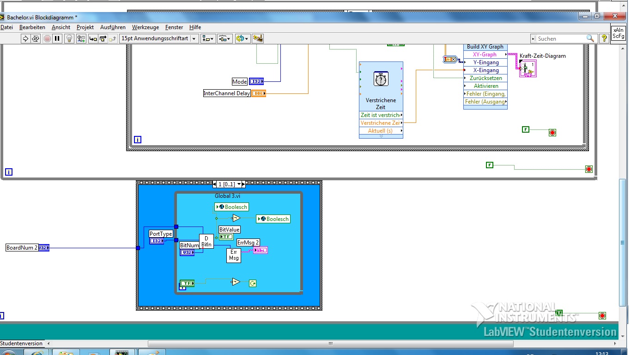The height and width of the screenshot is (355, 631).
Task: Open the Fenster menu
Action: click(x=174, y=27)
